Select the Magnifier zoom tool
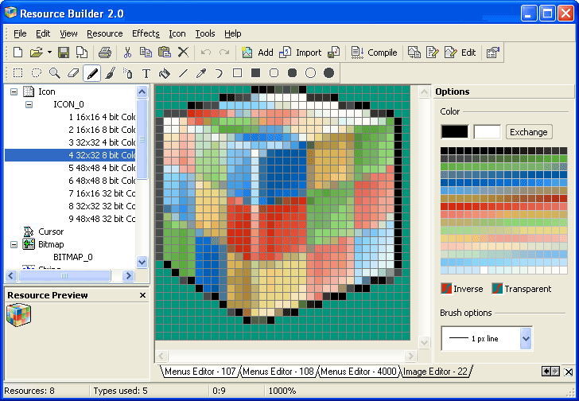The width and height of the screenshot is (579, 401). 55,73
